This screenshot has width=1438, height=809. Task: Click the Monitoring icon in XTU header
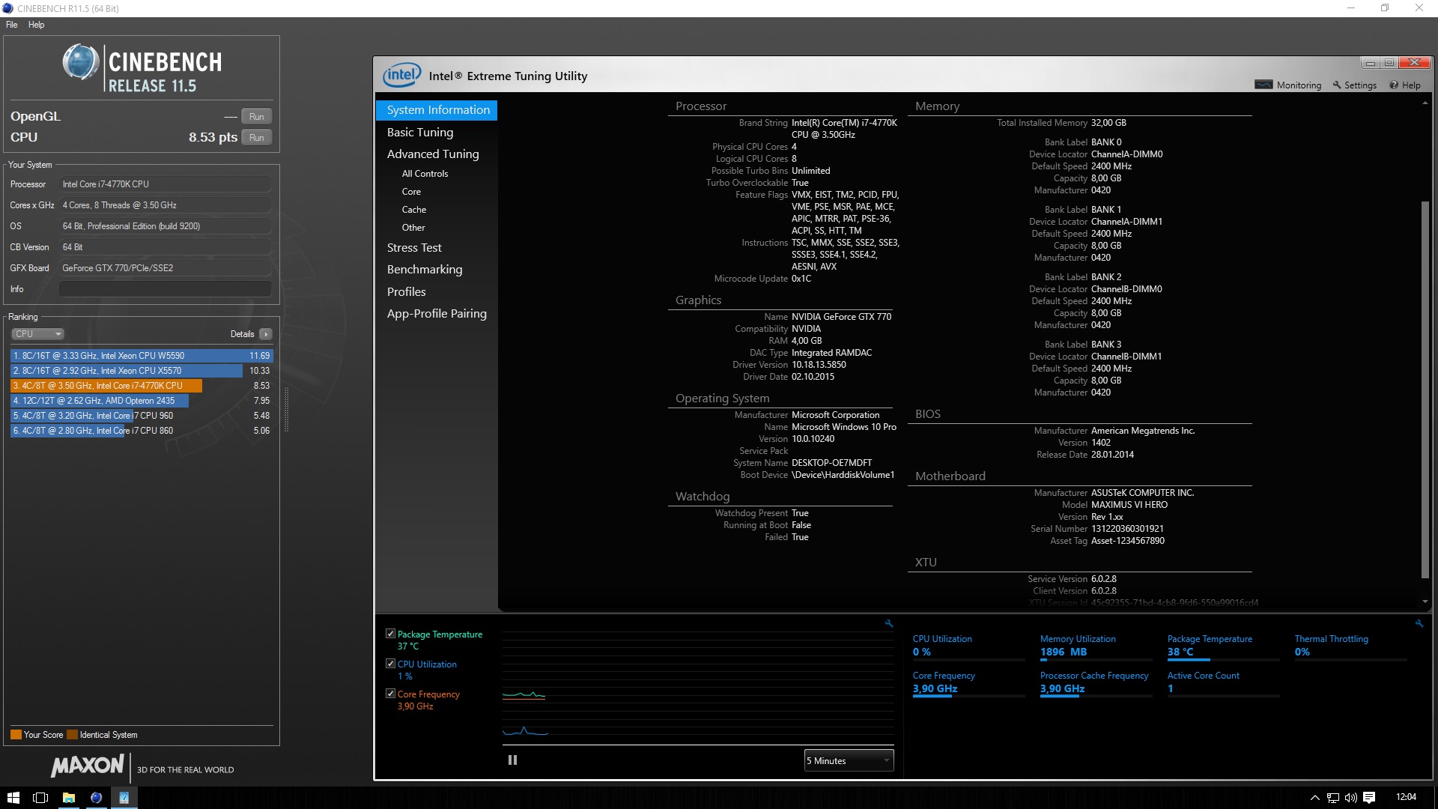point(1263,85)
